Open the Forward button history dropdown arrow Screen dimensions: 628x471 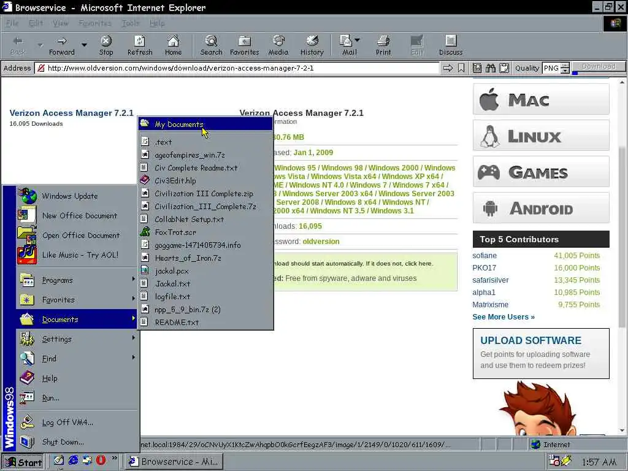coord(84,45)
